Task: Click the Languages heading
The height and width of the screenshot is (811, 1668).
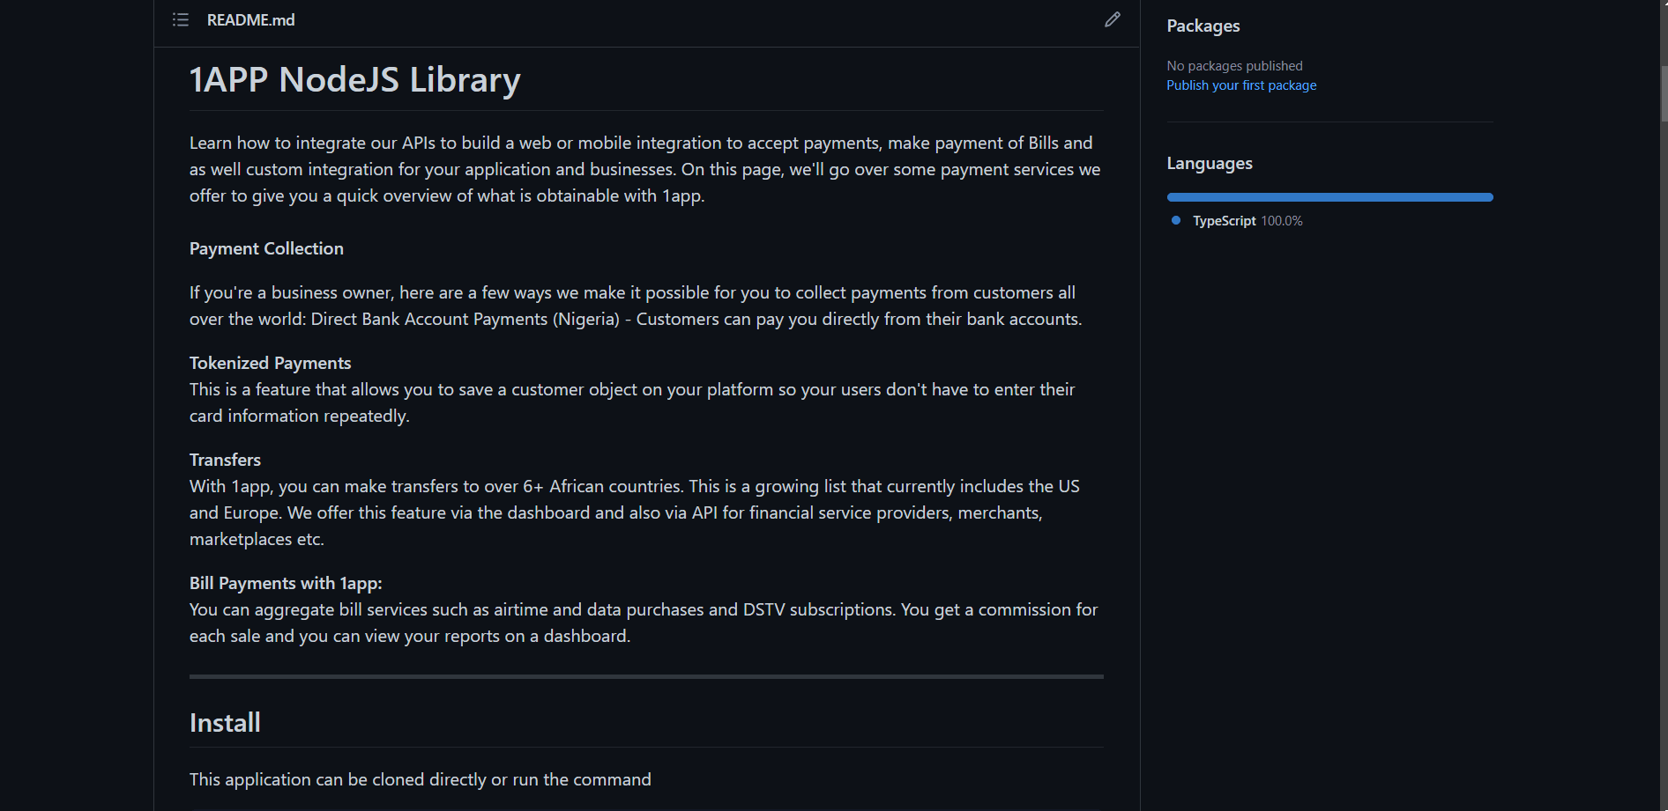Action: coord(1210,163)
